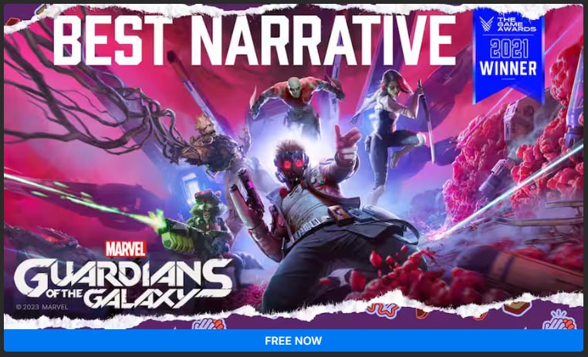Click the blue 2021 WINNER ribbon badge

coord(509,55)
